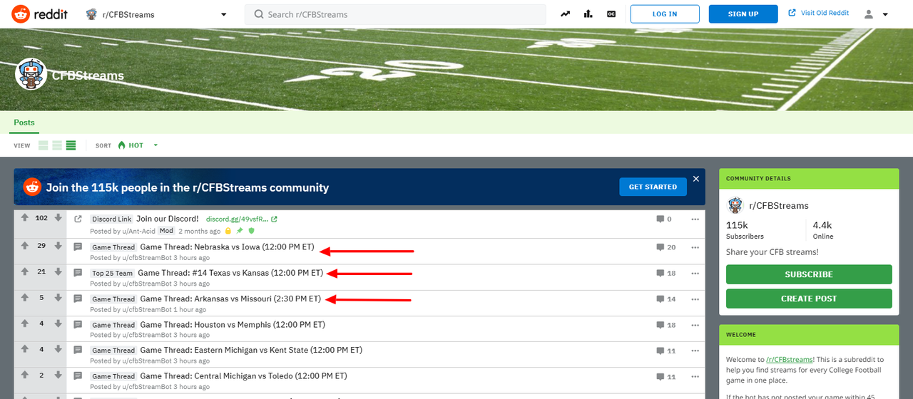Open comments on Central Michigan vs Toledo
Image resolution: width=913 pixels, height=399 pixels.
666,375
